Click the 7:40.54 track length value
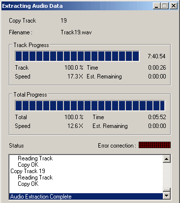 click(x=156, y=56)
